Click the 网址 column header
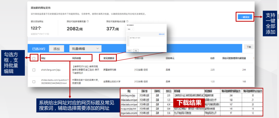Image resolution: width=279 pixels, height=118 pixels. click(x=43, y=58)
